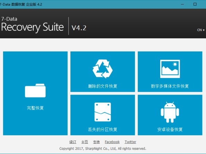Minimize the 7-Data window
Viewport: 206px width, 154px height.
[x=182, y=4]
